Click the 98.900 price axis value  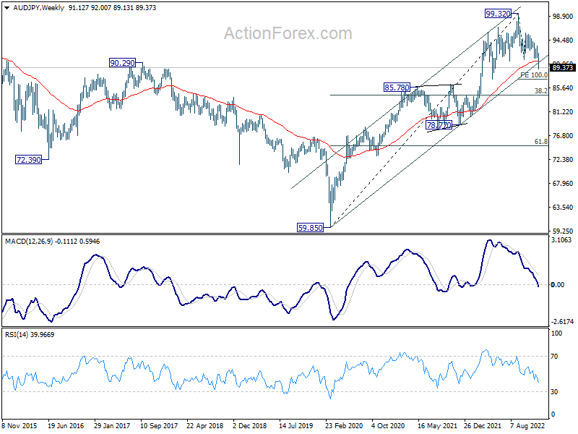click(x=563, y=16)
